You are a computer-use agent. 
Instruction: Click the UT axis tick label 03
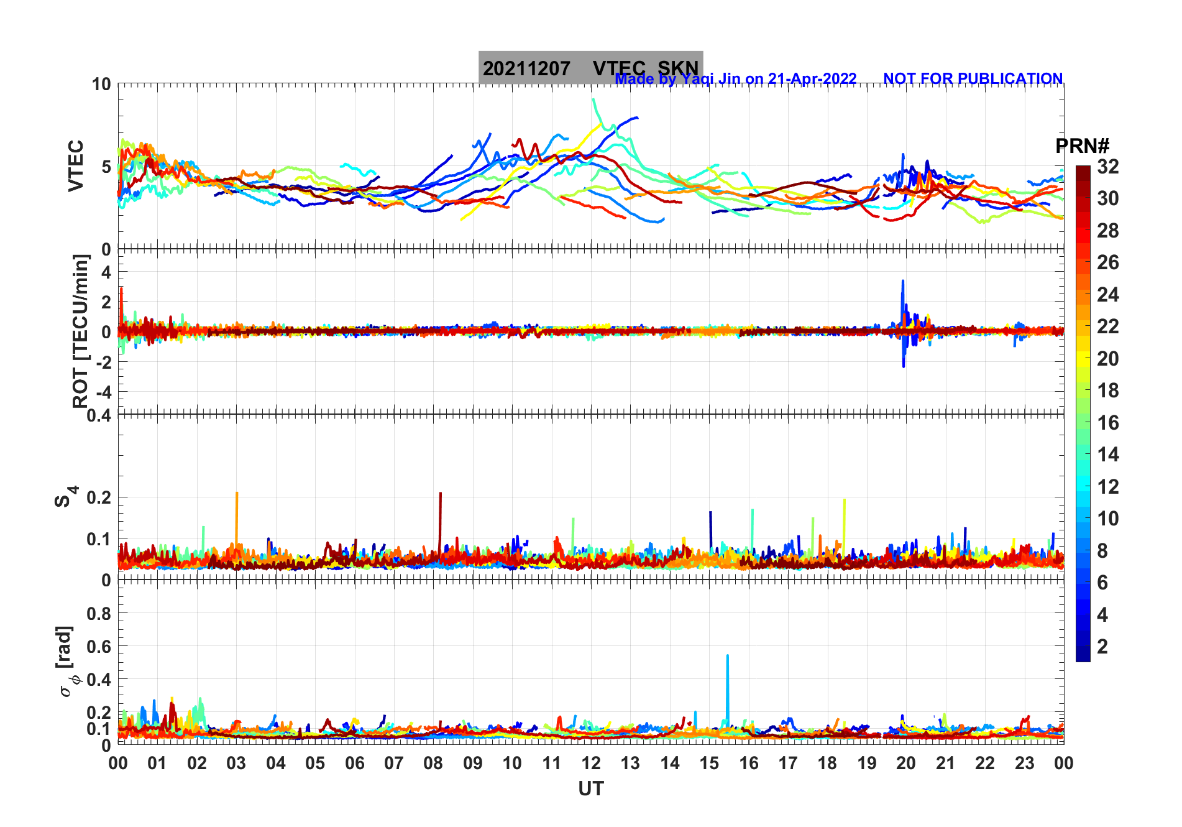coord(236,763)
